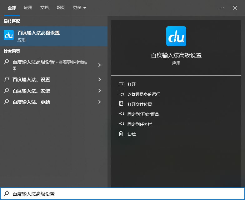This screenshot has height=200, width=245.
Task: Click the search icon beside 百度输入法、更新
Action: tap(6, 102)
